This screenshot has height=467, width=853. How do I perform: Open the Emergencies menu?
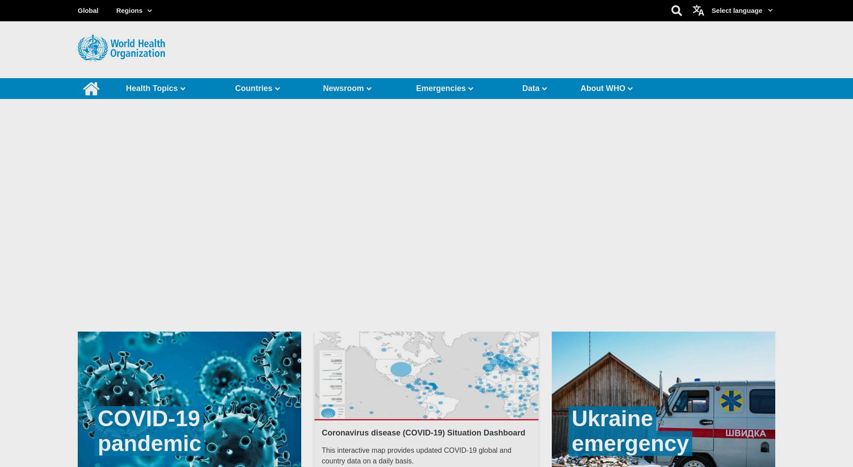coord(445,88)
